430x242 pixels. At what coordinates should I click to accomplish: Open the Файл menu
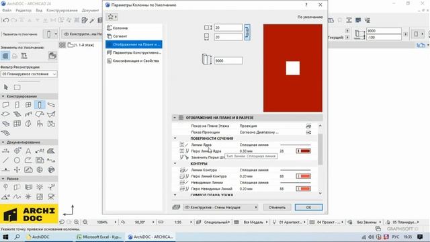click(x=7, y=11)
